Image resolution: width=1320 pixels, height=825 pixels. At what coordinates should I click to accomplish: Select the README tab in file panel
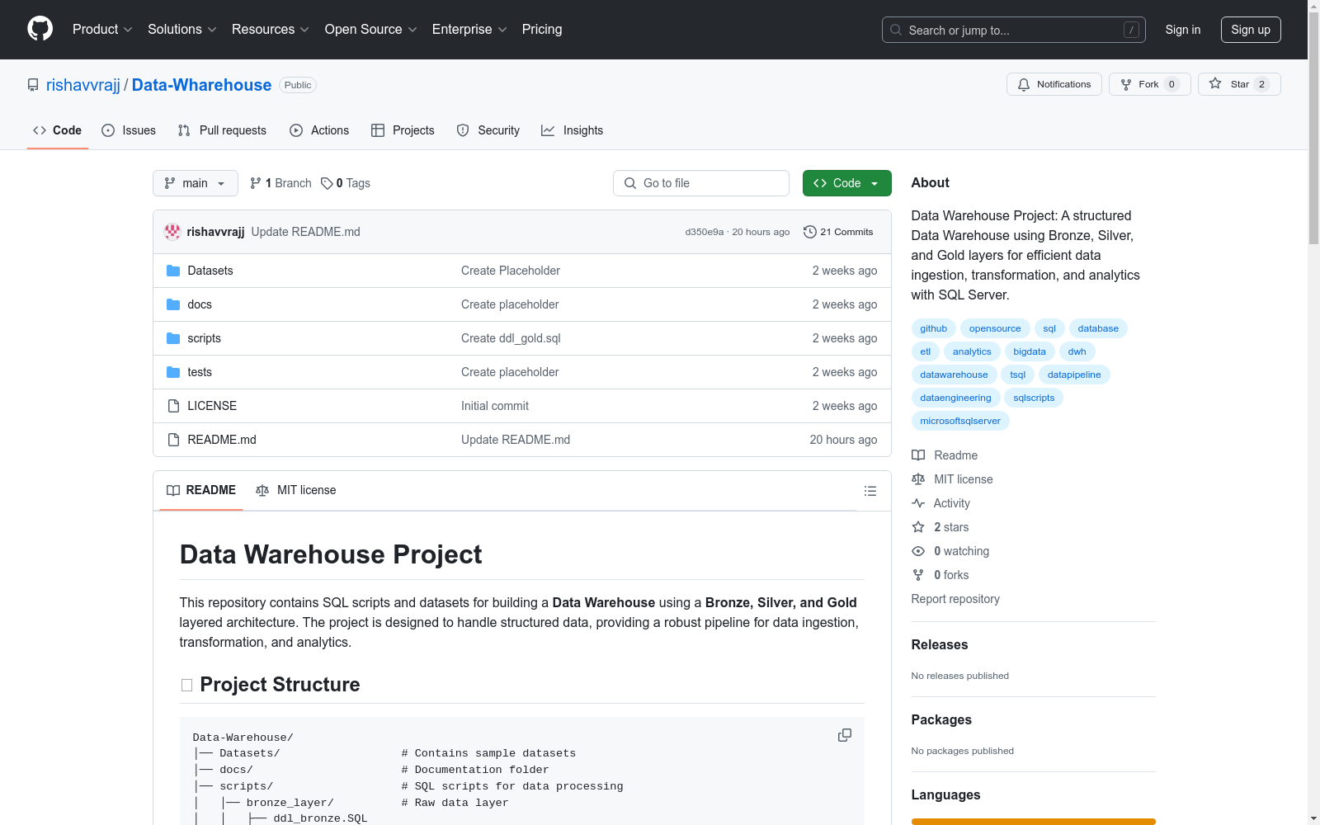point(201,490)
